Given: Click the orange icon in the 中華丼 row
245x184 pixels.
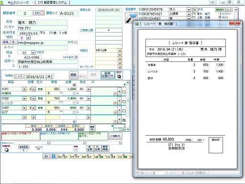Looking at the screenshot, I should coord(115,94).
